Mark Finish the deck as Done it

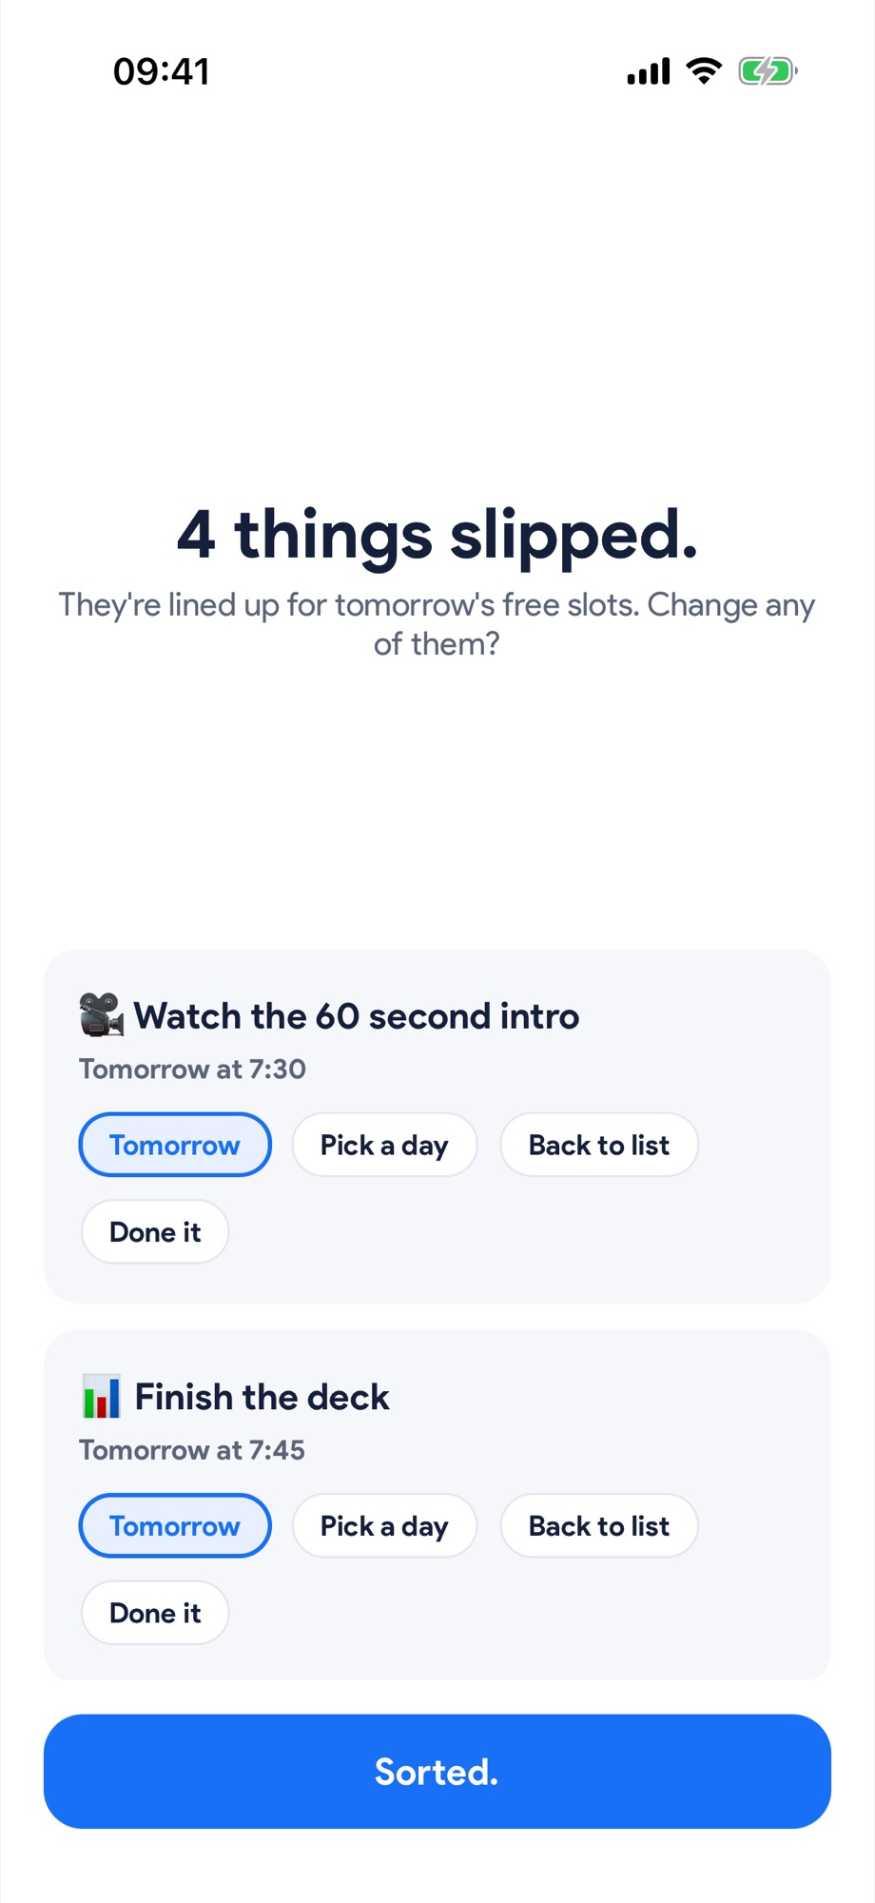pos(155,1613)
